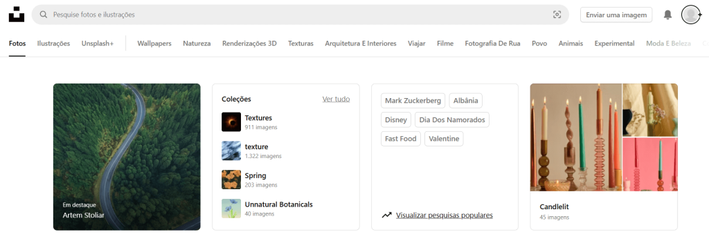Viewport: 709px width, 250px height.
Task: Select the Povo category
Action: coord(539,44)
